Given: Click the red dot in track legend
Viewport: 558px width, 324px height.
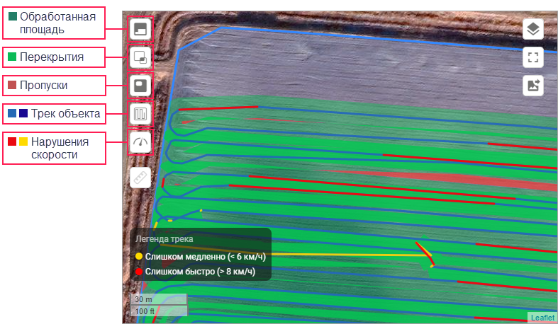Looking at the screenshot, I should 139,272.
